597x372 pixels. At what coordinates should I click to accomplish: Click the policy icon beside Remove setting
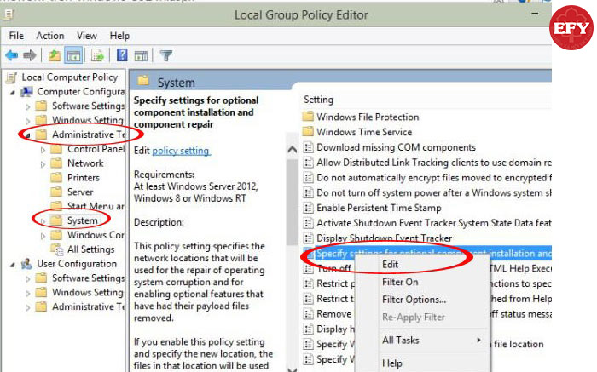(x=309, y=314)
